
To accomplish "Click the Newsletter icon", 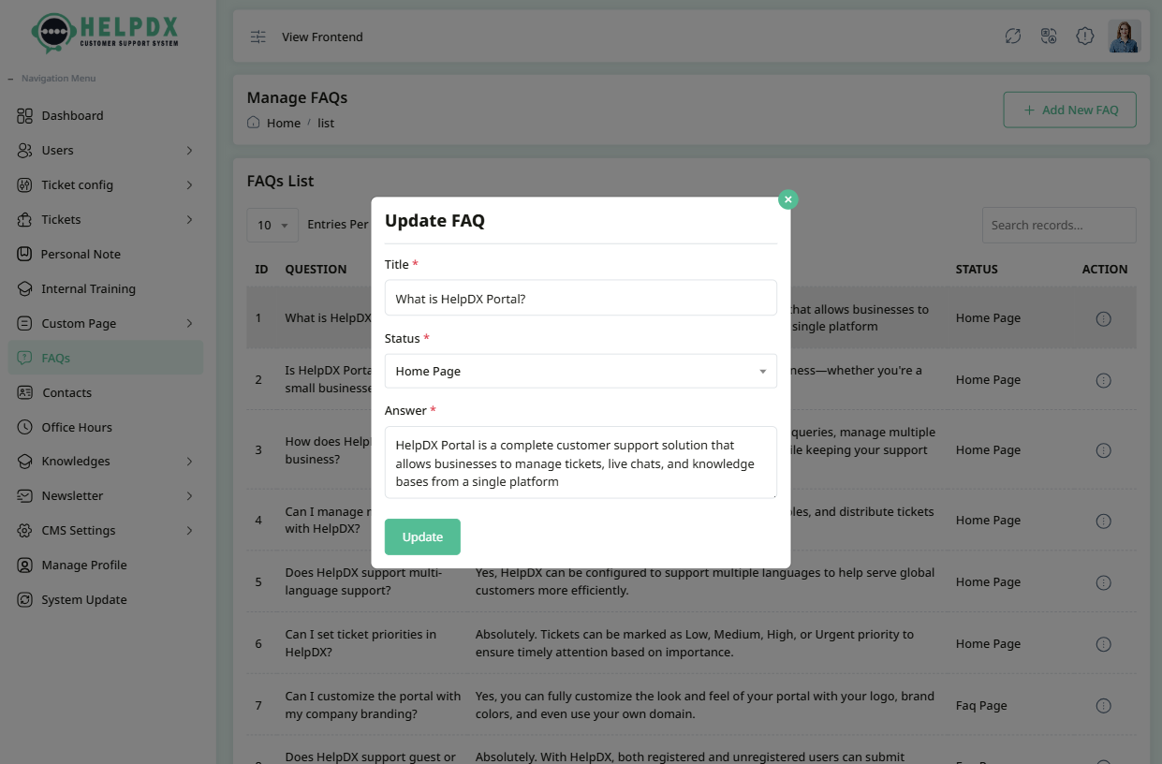I will click(x=24, y=495).
